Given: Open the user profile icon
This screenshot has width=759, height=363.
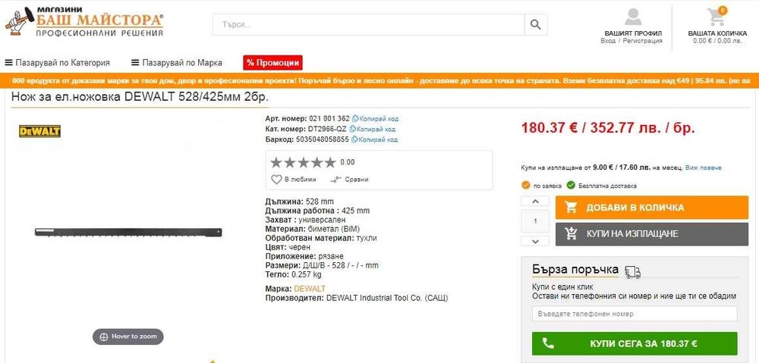Looking at the screenshot, I should [633, 17].
